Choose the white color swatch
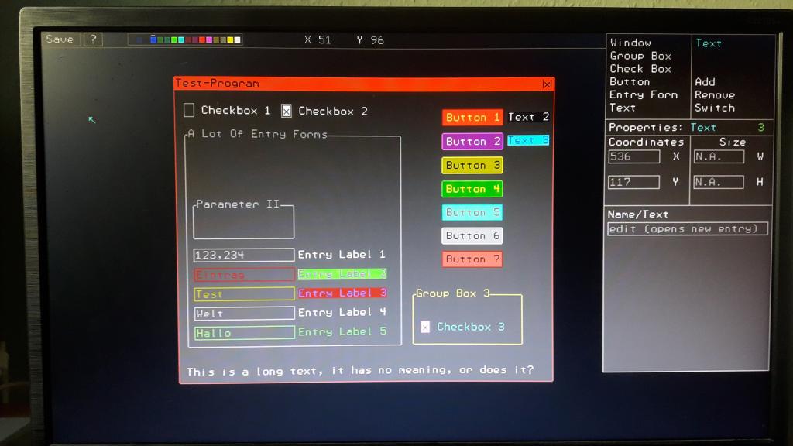The height and width of the screenshot is (446, 793). [x=237, y=40]
